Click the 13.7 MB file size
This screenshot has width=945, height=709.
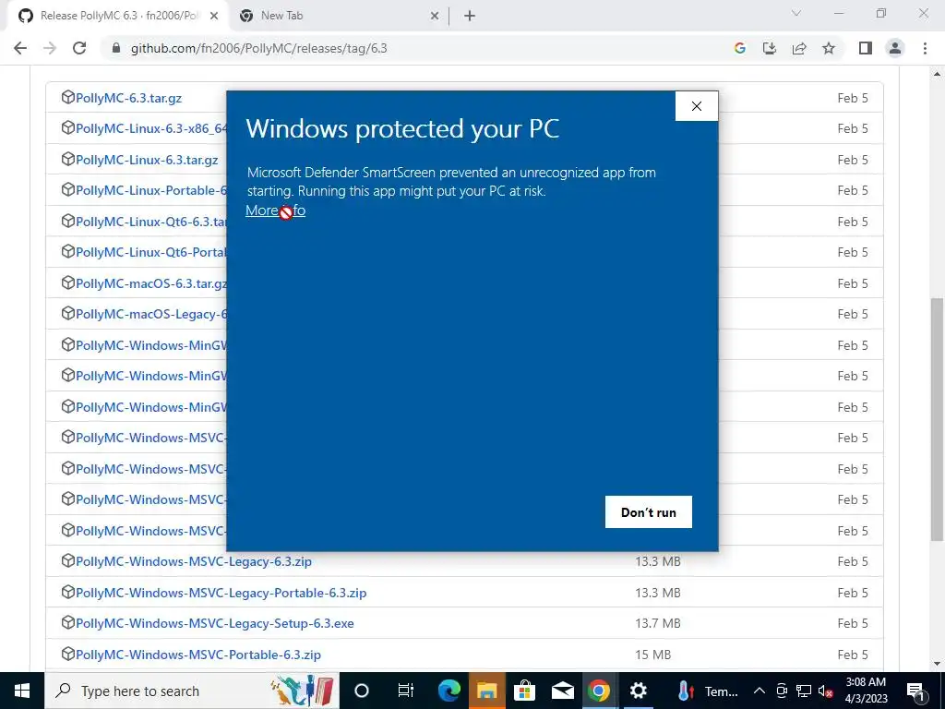tap(657, 623)
